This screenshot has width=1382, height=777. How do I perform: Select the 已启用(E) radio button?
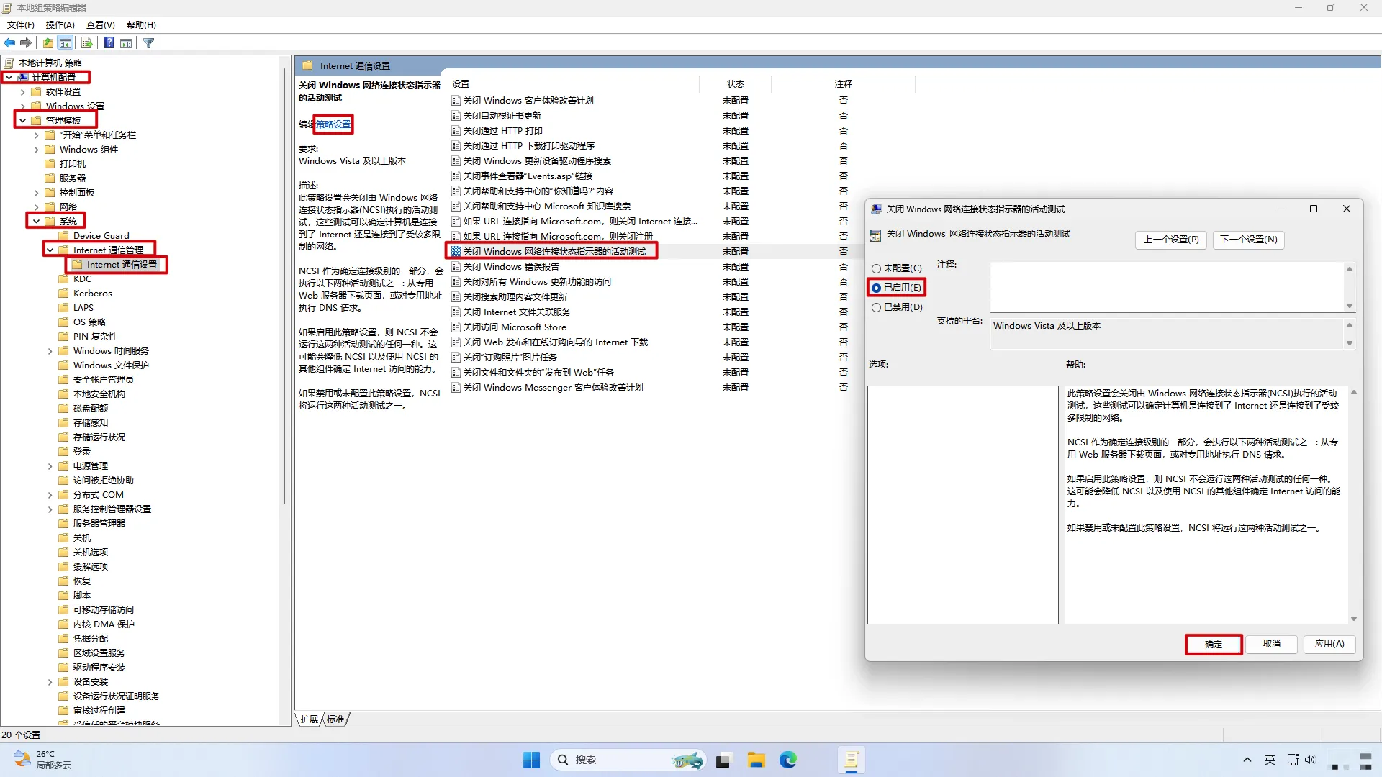[876, 288]
